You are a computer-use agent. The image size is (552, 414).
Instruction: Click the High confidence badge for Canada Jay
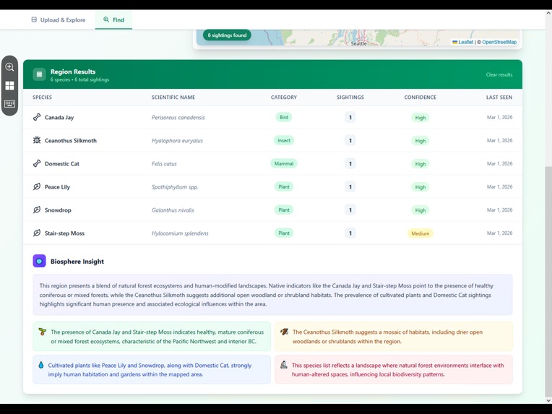tap(420, 118)
